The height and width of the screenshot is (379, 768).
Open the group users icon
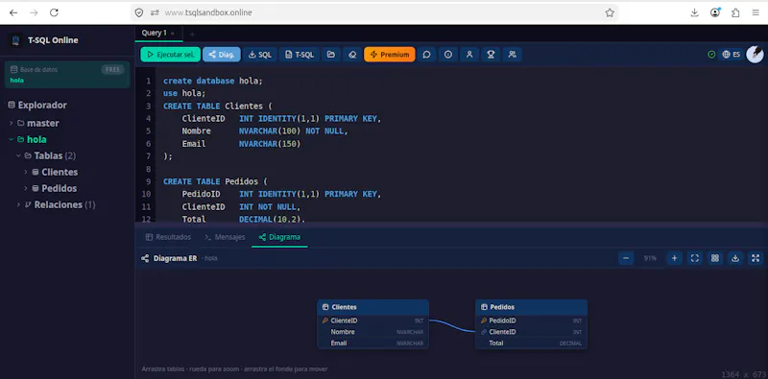(x=513, y=55)
